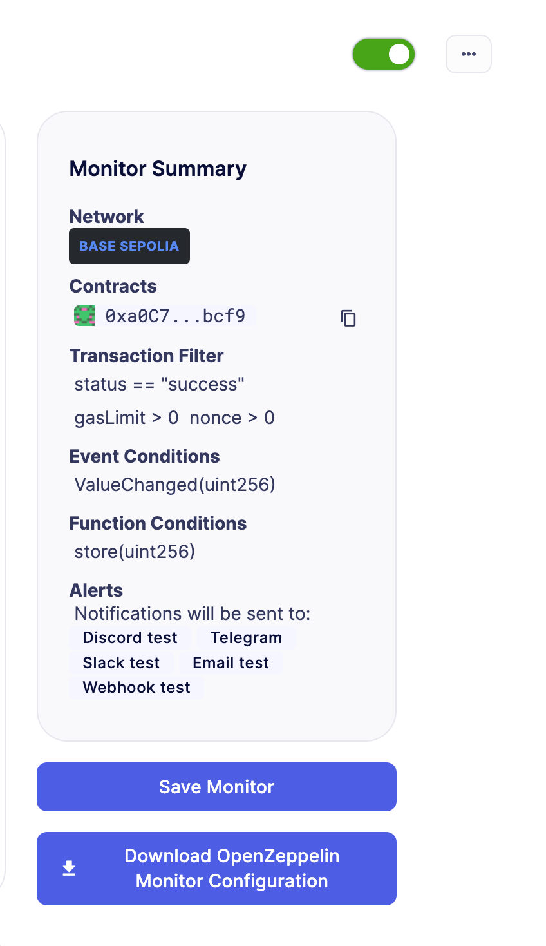This screenshot has width=546, height=946.
Task: Select the Discord test notification tag
Action: click(x=129, y=637)
